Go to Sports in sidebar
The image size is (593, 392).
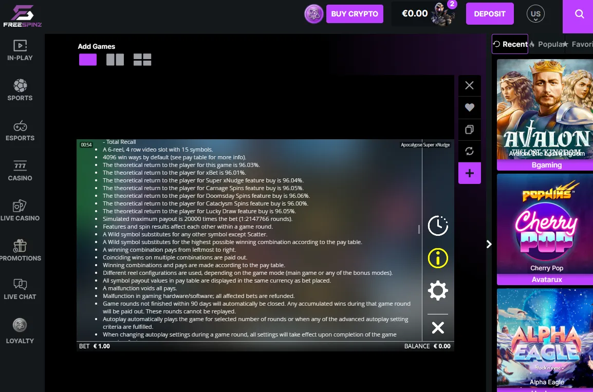click(x=20, y=90)
